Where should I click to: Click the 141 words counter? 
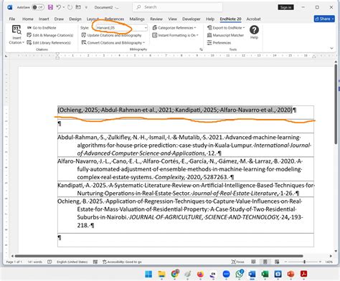34,262
